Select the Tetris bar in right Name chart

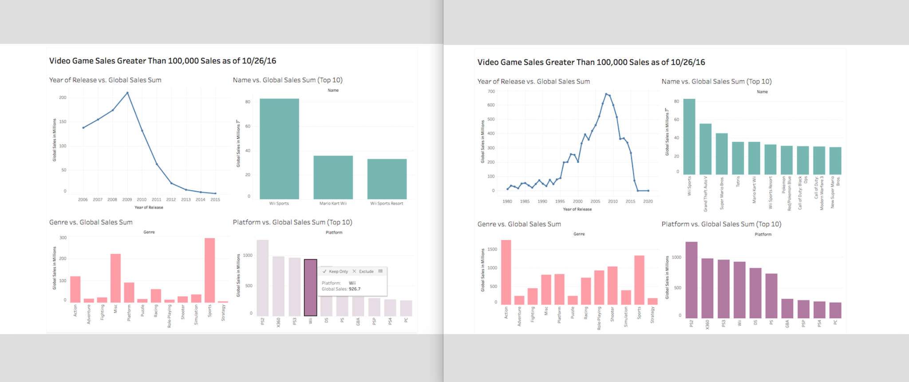pos(738,158)
